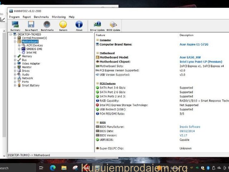Viewport: 229px width, 172px height.
Task: Open Microsoft Edge in the taskbar
Action: tap(52, 168)
